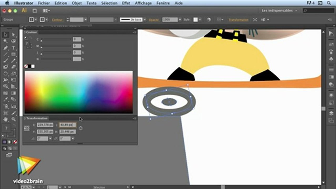Click the L width field in Transformation
The image size is (336, 189).
(x=68, y=125)
